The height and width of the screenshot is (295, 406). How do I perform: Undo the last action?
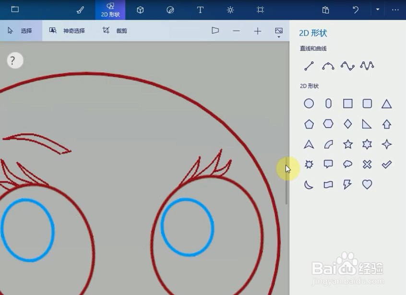point(356,10)
